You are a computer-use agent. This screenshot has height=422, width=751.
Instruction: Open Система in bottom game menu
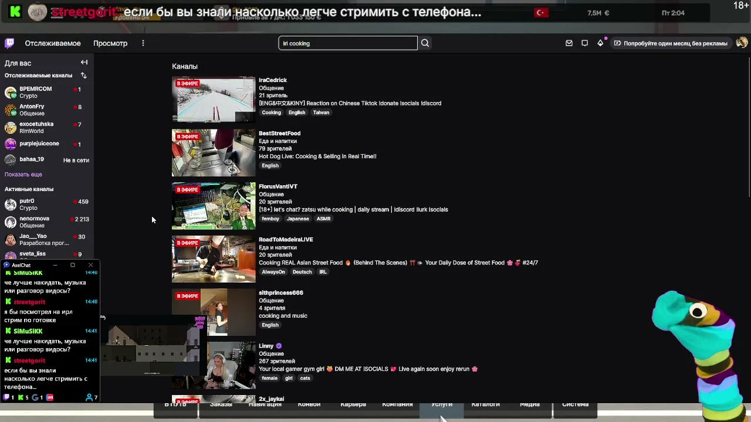tap(576, 404)
